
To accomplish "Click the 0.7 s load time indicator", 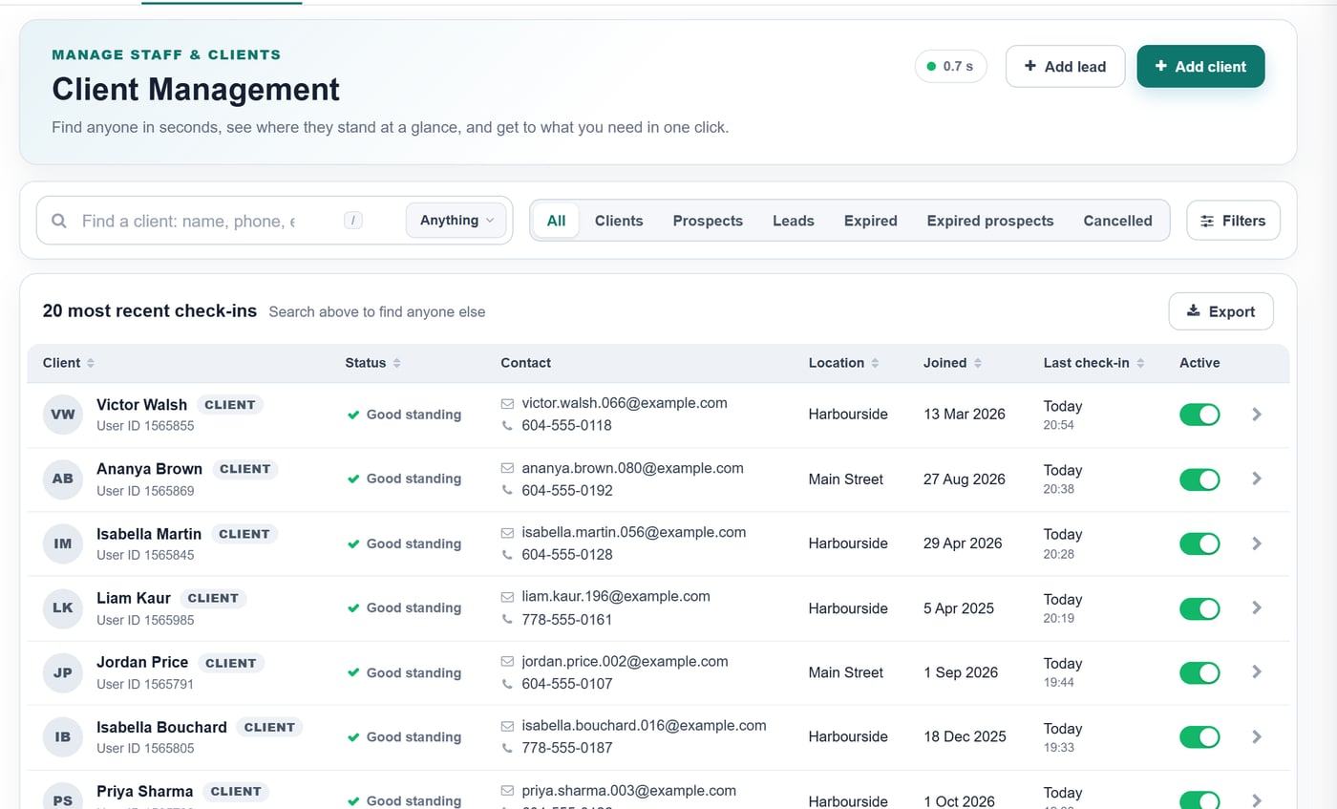I will pyautogui.click(x=950, y=66).
